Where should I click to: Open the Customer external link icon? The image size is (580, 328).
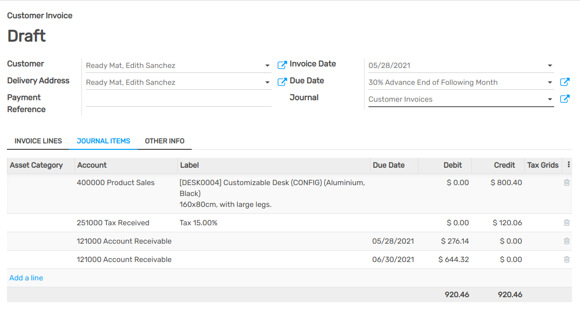pos(282,65)
